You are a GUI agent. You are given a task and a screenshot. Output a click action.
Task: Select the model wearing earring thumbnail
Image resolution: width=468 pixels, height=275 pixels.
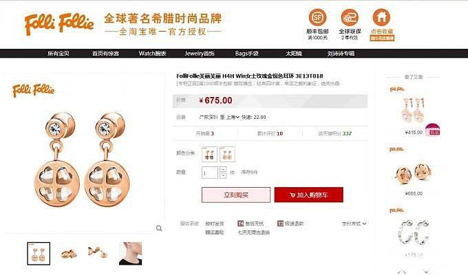(x=131, y=254)
